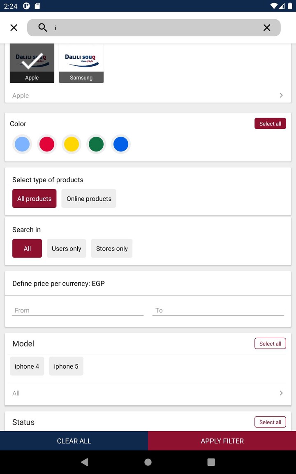Close the filter screen with the X icon
The height and width of the screenshot is (474, 296).
click(14, 28)
